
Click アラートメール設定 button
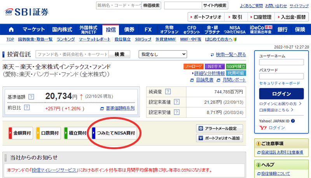click(219, 128)
